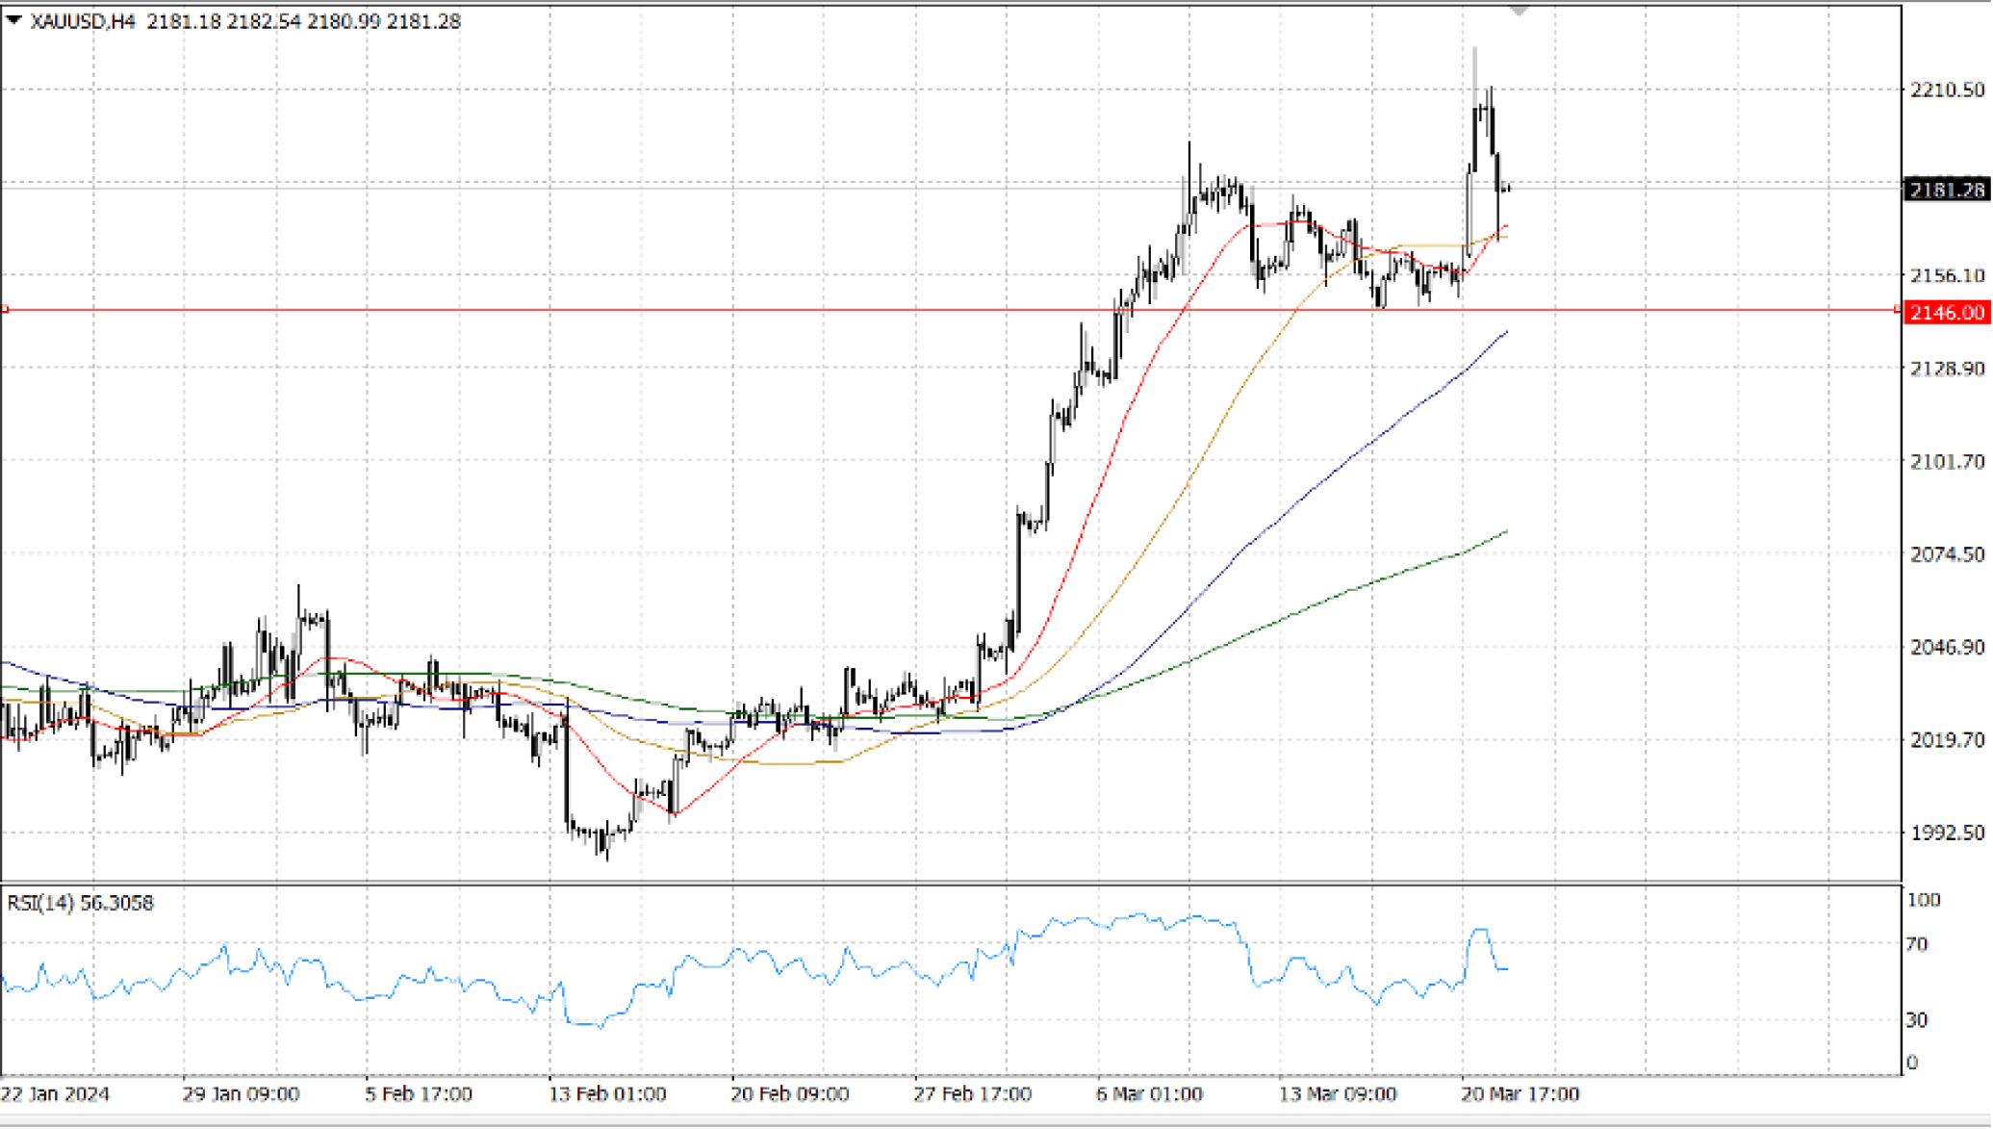This screenshot has height=1129, width=1993.
Task: Open the dropdown arrow beside XAUUSD,H4
Action: point(13,20)
